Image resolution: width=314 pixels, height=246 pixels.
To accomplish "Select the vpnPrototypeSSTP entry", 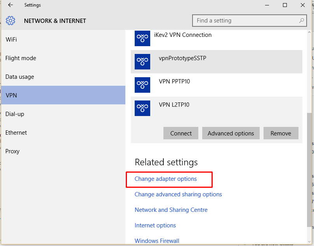I will [217, 62].
